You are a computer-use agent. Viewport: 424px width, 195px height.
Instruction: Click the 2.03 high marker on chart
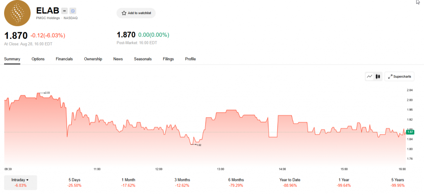point(47,93)
